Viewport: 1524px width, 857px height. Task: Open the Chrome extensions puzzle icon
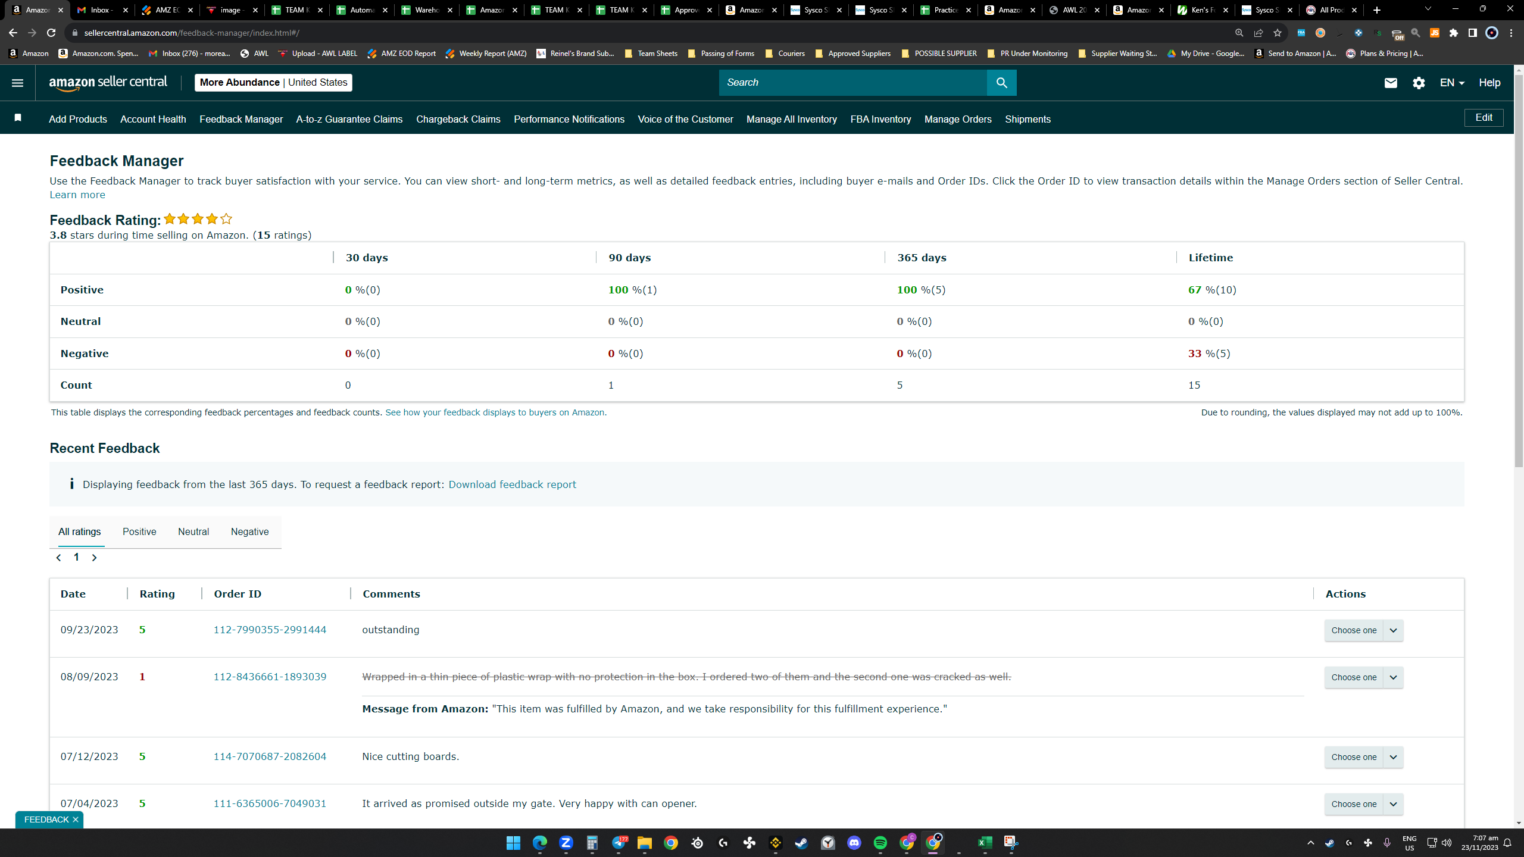tap(1454, 33)
